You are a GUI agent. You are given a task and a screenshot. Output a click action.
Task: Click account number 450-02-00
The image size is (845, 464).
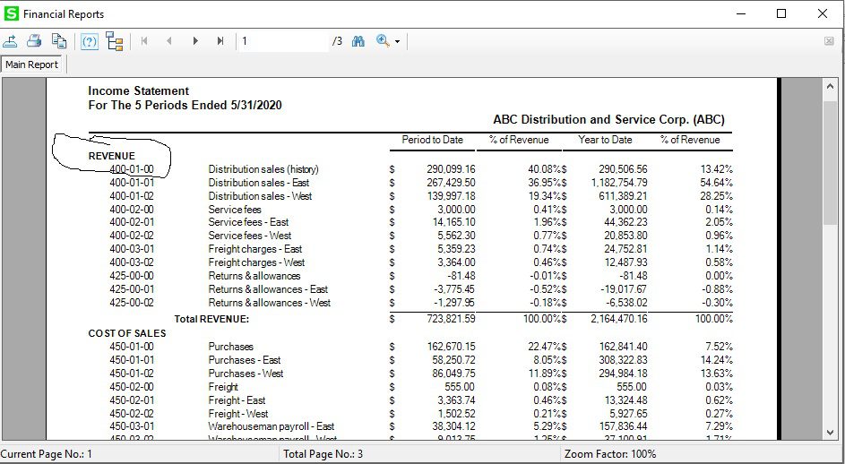click(132, 387)
